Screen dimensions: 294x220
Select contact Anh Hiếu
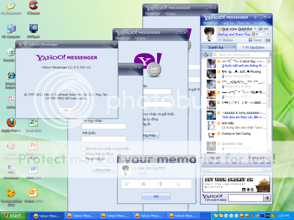point(237,125)
